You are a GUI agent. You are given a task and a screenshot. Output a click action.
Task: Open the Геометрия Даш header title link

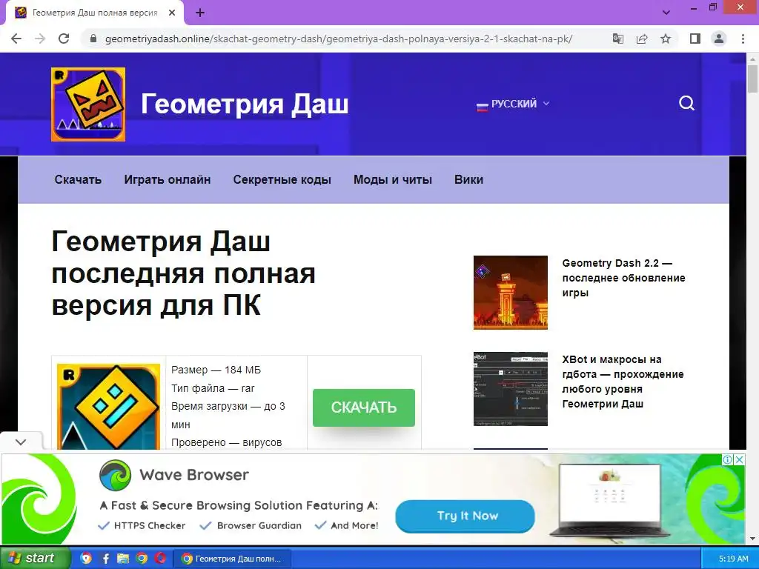tap(245, 104)
